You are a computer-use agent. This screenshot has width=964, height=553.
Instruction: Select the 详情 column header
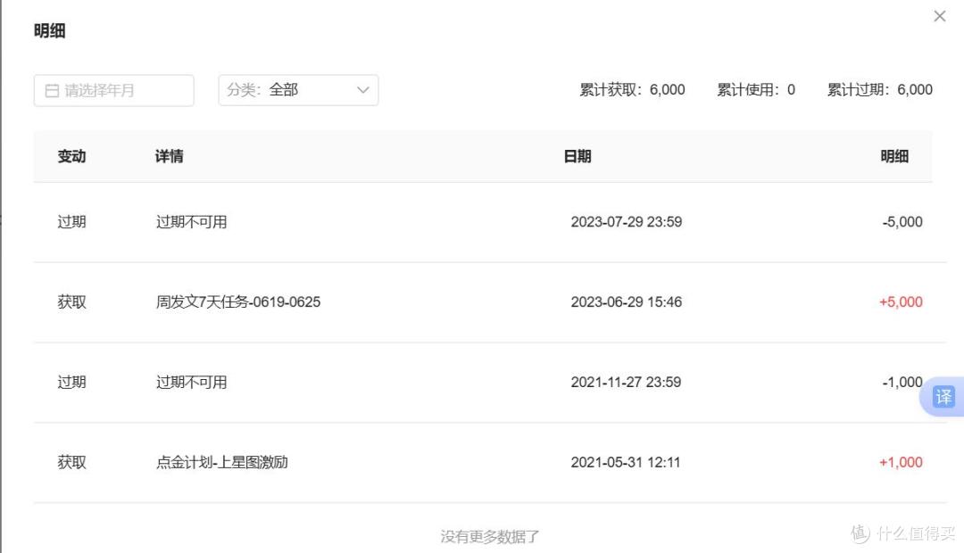tap(169, 156)
